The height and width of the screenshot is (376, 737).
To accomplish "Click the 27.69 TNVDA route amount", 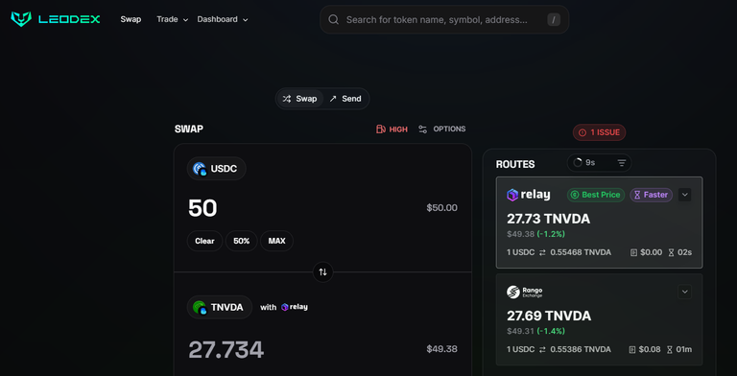I will (549, 316).
